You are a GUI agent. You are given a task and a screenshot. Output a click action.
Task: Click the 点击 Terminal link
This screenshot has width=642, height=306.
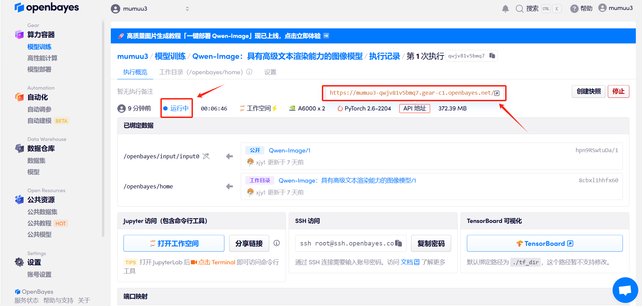point(217,262)
